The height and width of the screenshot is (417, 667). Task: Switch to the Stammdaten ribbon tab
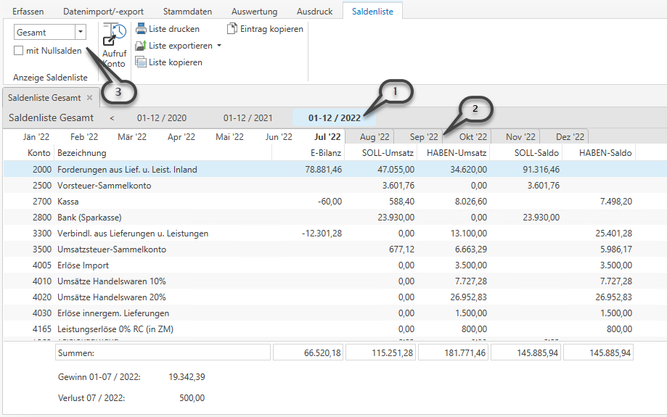pyautogui.click(x=187, y=12)
